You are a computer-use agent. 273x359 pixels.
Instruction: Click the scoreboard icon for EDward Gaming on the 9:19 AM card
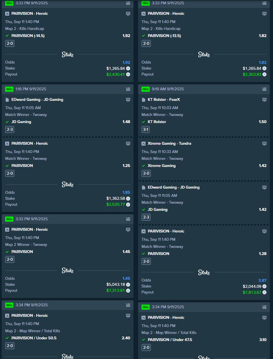pyautogui.click(x=264, y=187)
